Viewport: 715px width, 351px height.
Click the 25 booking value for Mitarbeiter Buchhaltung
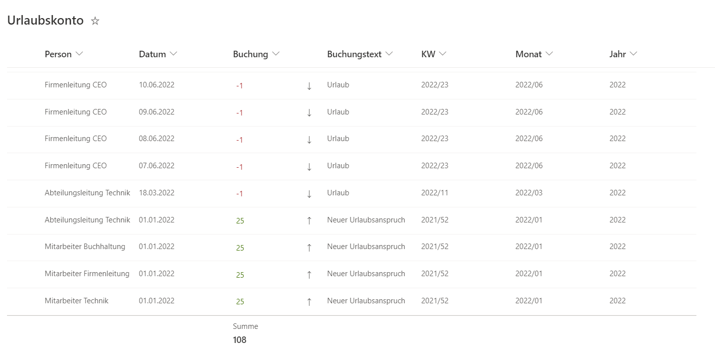240,248
